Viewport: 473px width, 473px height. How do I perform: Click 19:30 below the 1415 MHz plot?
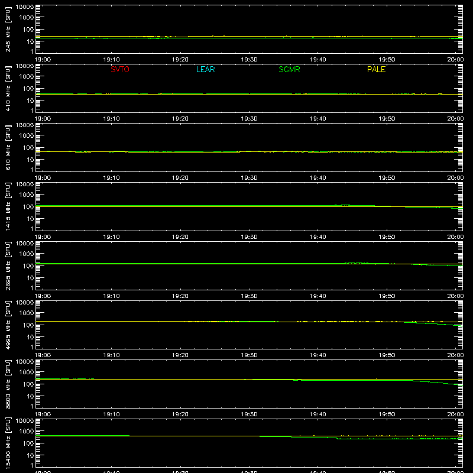coord(249,237)
